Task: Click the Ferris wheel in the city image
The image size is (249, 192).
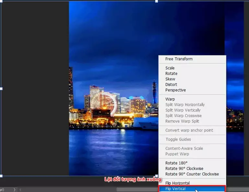Action: click(104, 103)
